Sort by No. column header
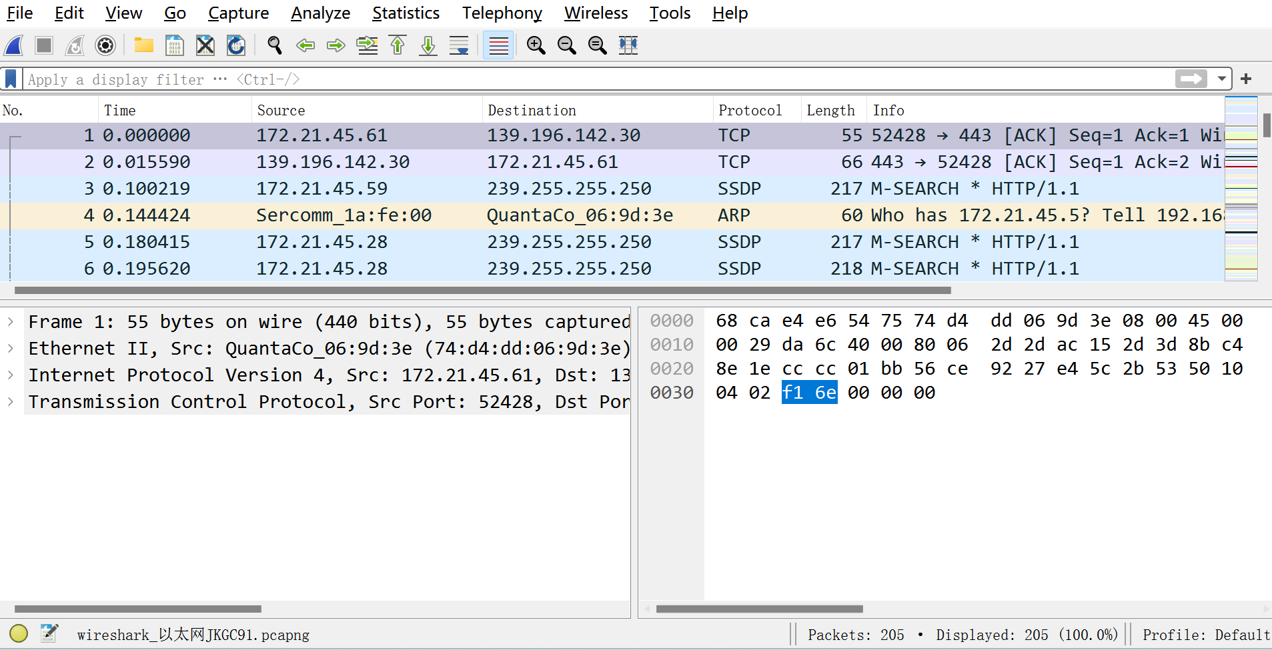Screen dimensions: 1272x650 pos(49,110)
